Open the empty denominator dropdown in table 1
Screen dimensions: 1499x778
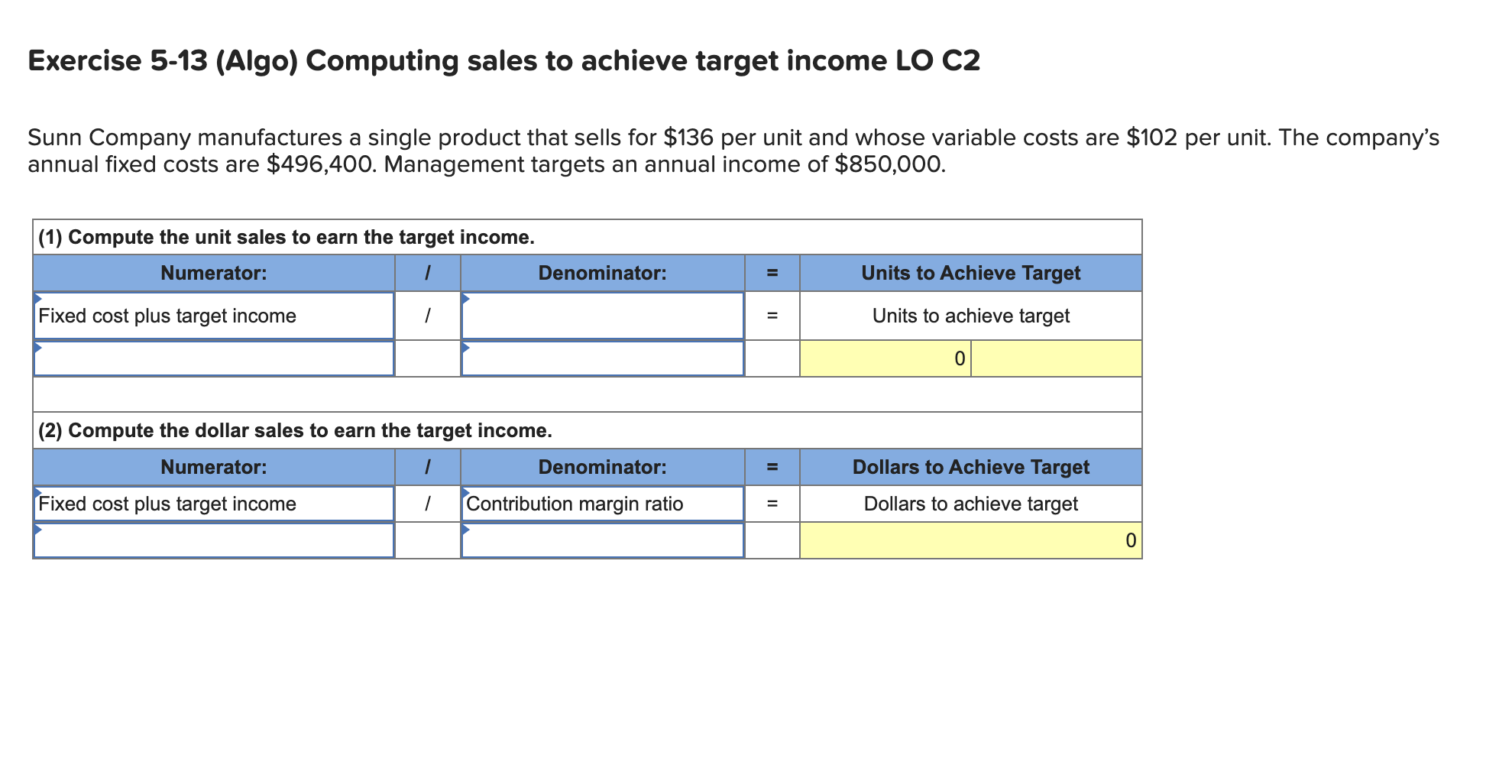tap(603, 316)
